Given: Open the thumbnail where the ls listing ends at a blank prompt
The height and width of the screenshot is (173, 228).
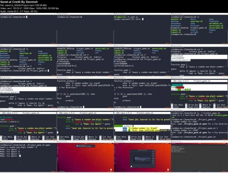Looking at the screenshot, I should (199, 29).
